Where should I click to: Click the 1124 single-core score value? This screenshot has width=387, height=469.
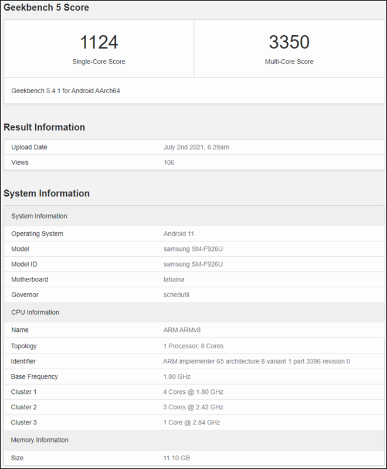(99, 42)
